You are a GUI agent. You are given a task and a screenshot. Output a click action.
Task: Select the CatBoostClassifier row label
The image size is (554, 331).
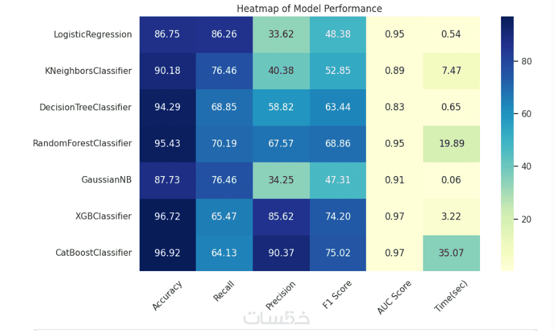94,253
